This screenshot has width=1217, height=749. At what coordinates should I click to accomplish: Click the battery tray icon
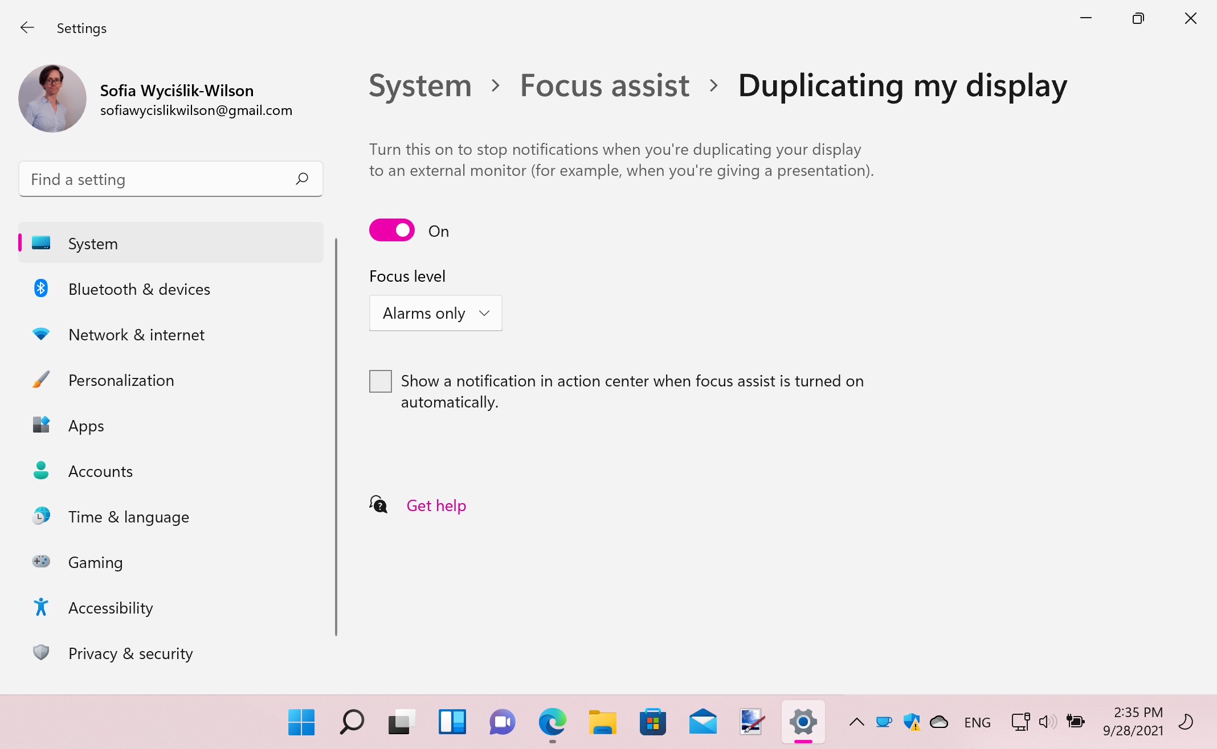pyautogui.click(x=1075, y=722)
